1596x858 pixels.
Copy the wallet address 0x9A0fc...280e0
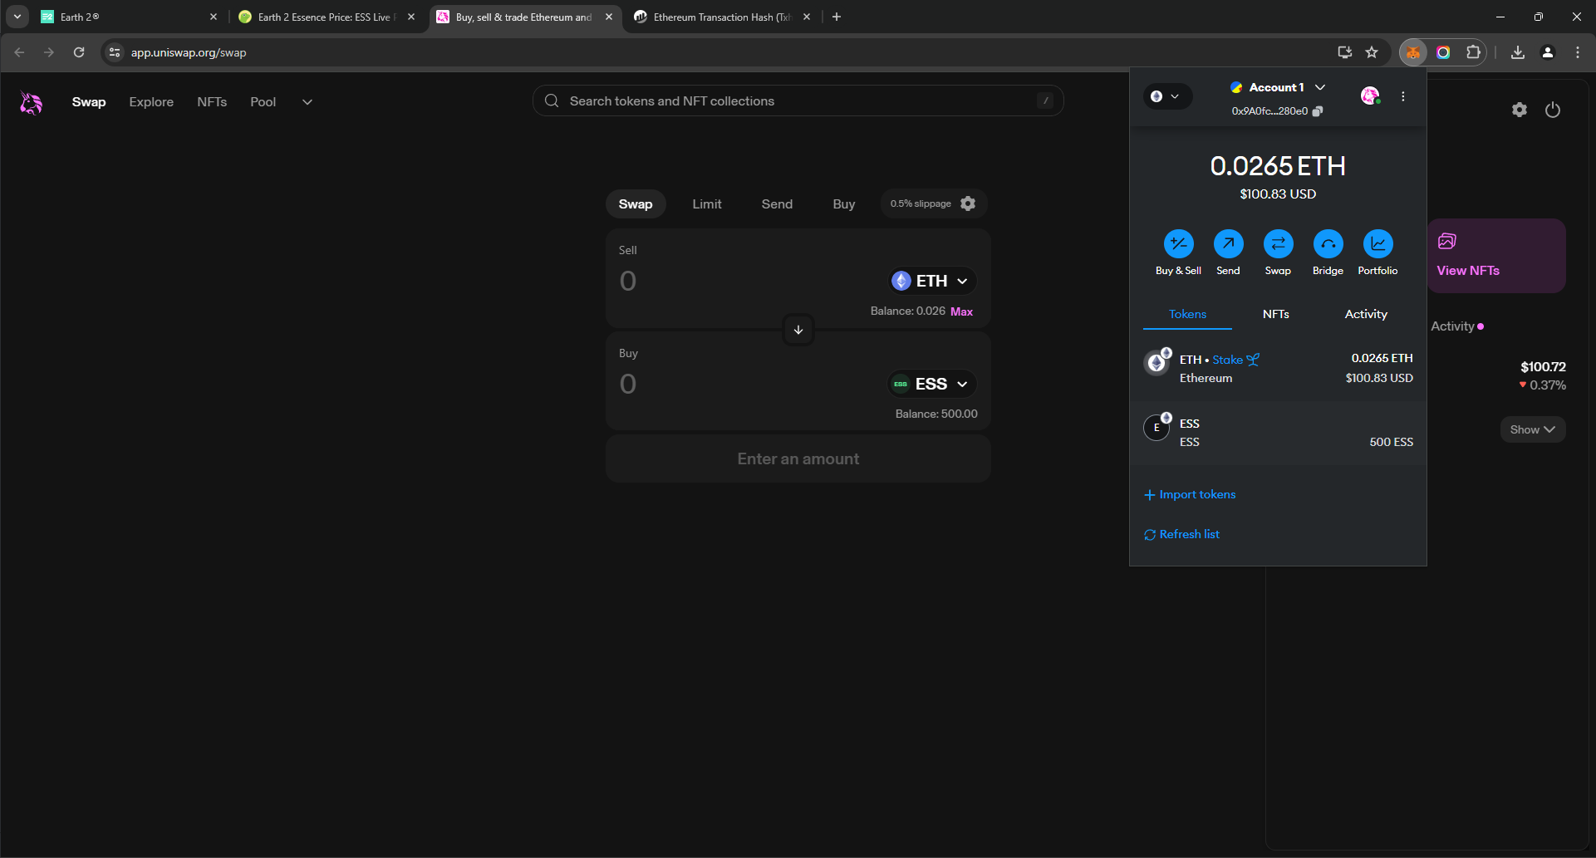click(1318, 111)
